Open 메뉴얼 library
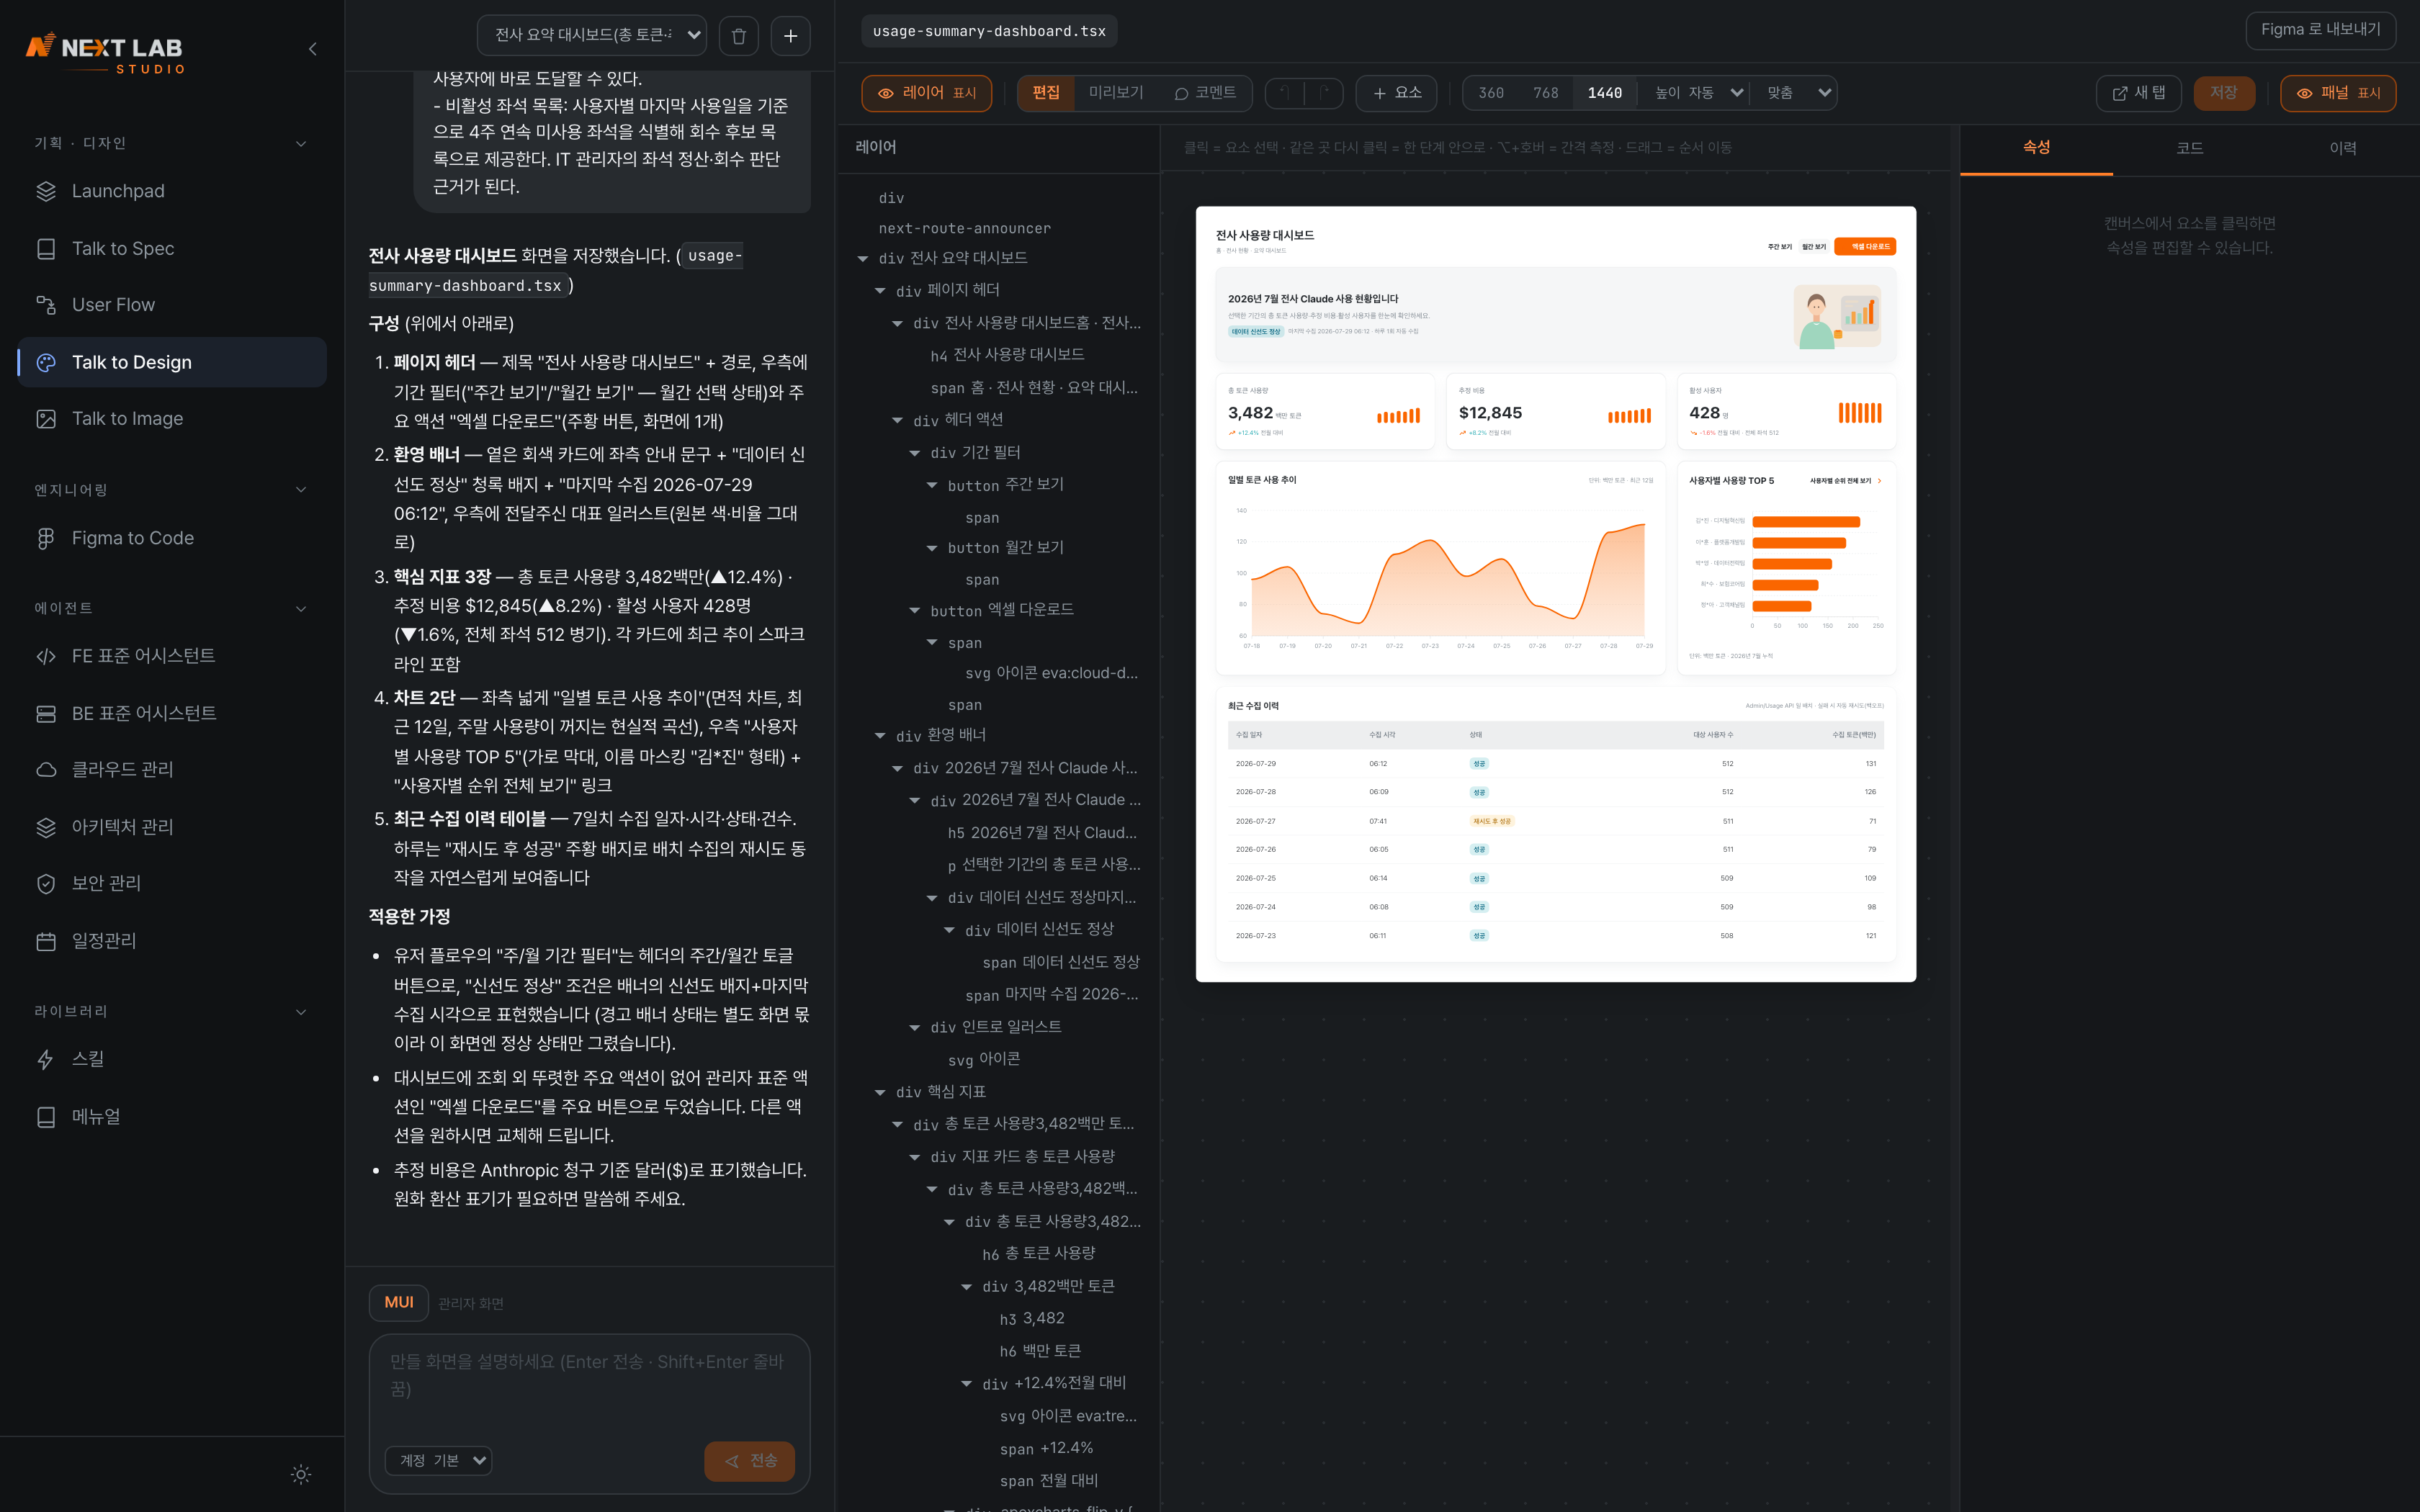 pos(172,1116)
